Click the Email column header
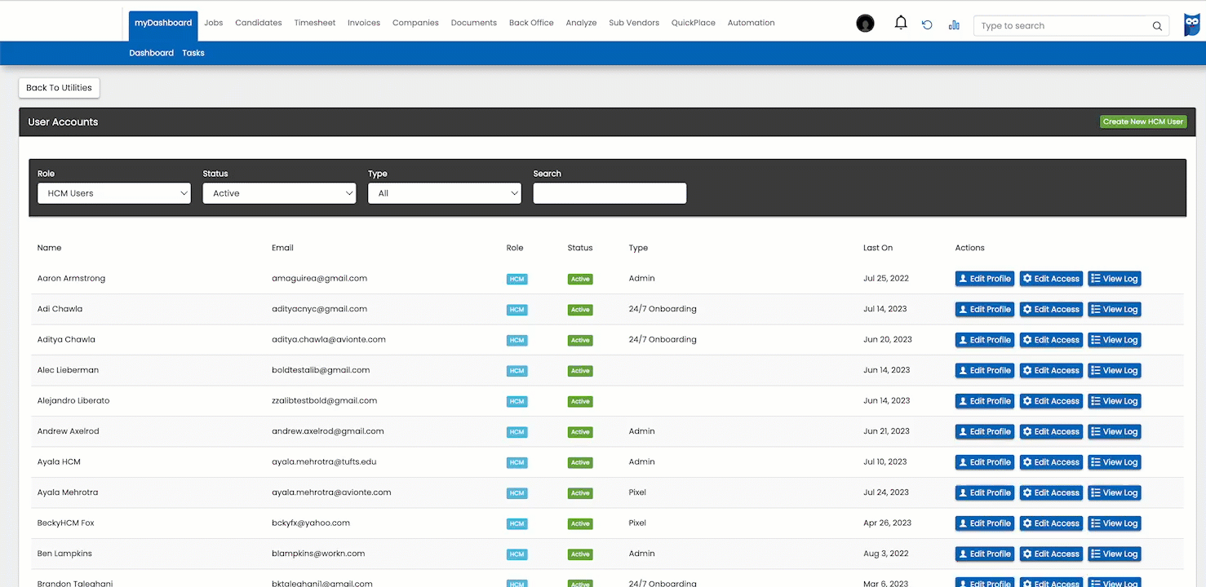Image resolution: width=1206 pixels, height=587 pixels. pos(282,248)
